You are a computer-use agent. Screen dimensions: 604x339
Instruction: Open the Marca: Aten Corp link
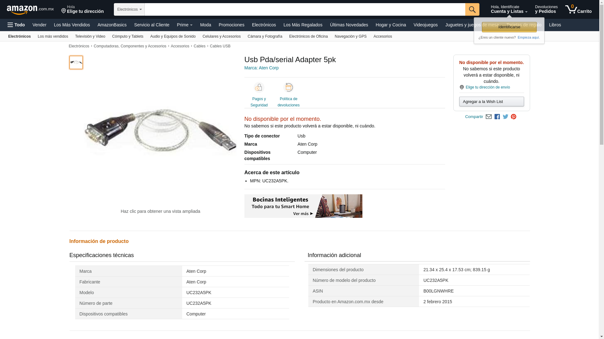(261, 68)
